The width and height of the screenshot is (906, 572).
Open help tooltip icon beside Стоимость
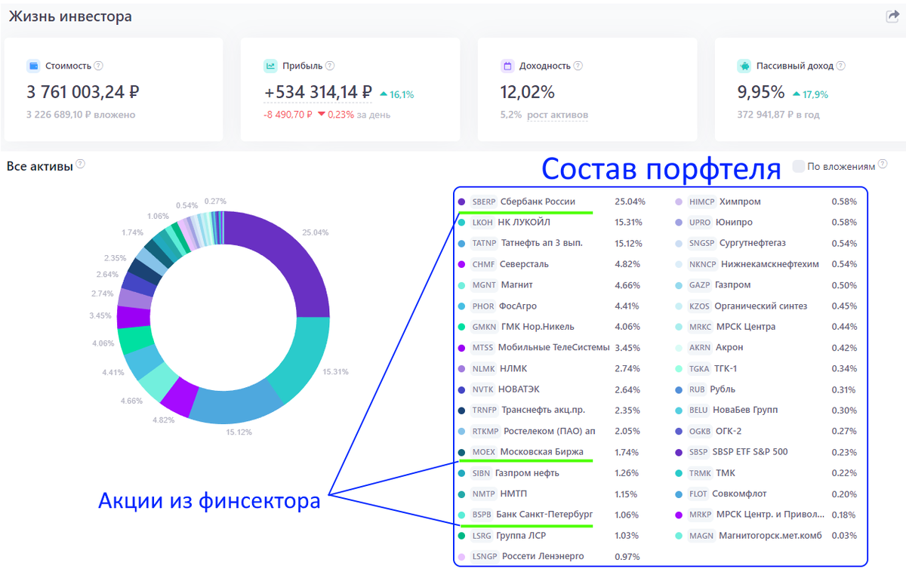98,66
